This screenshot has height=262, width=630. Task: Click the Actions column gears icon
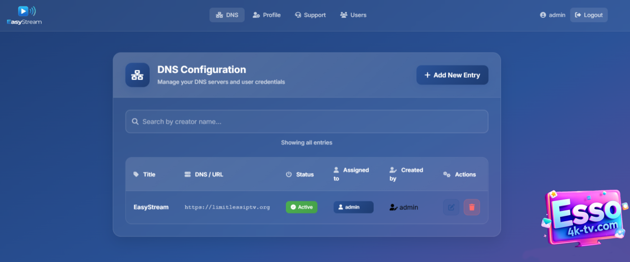(x=447, y=175)
